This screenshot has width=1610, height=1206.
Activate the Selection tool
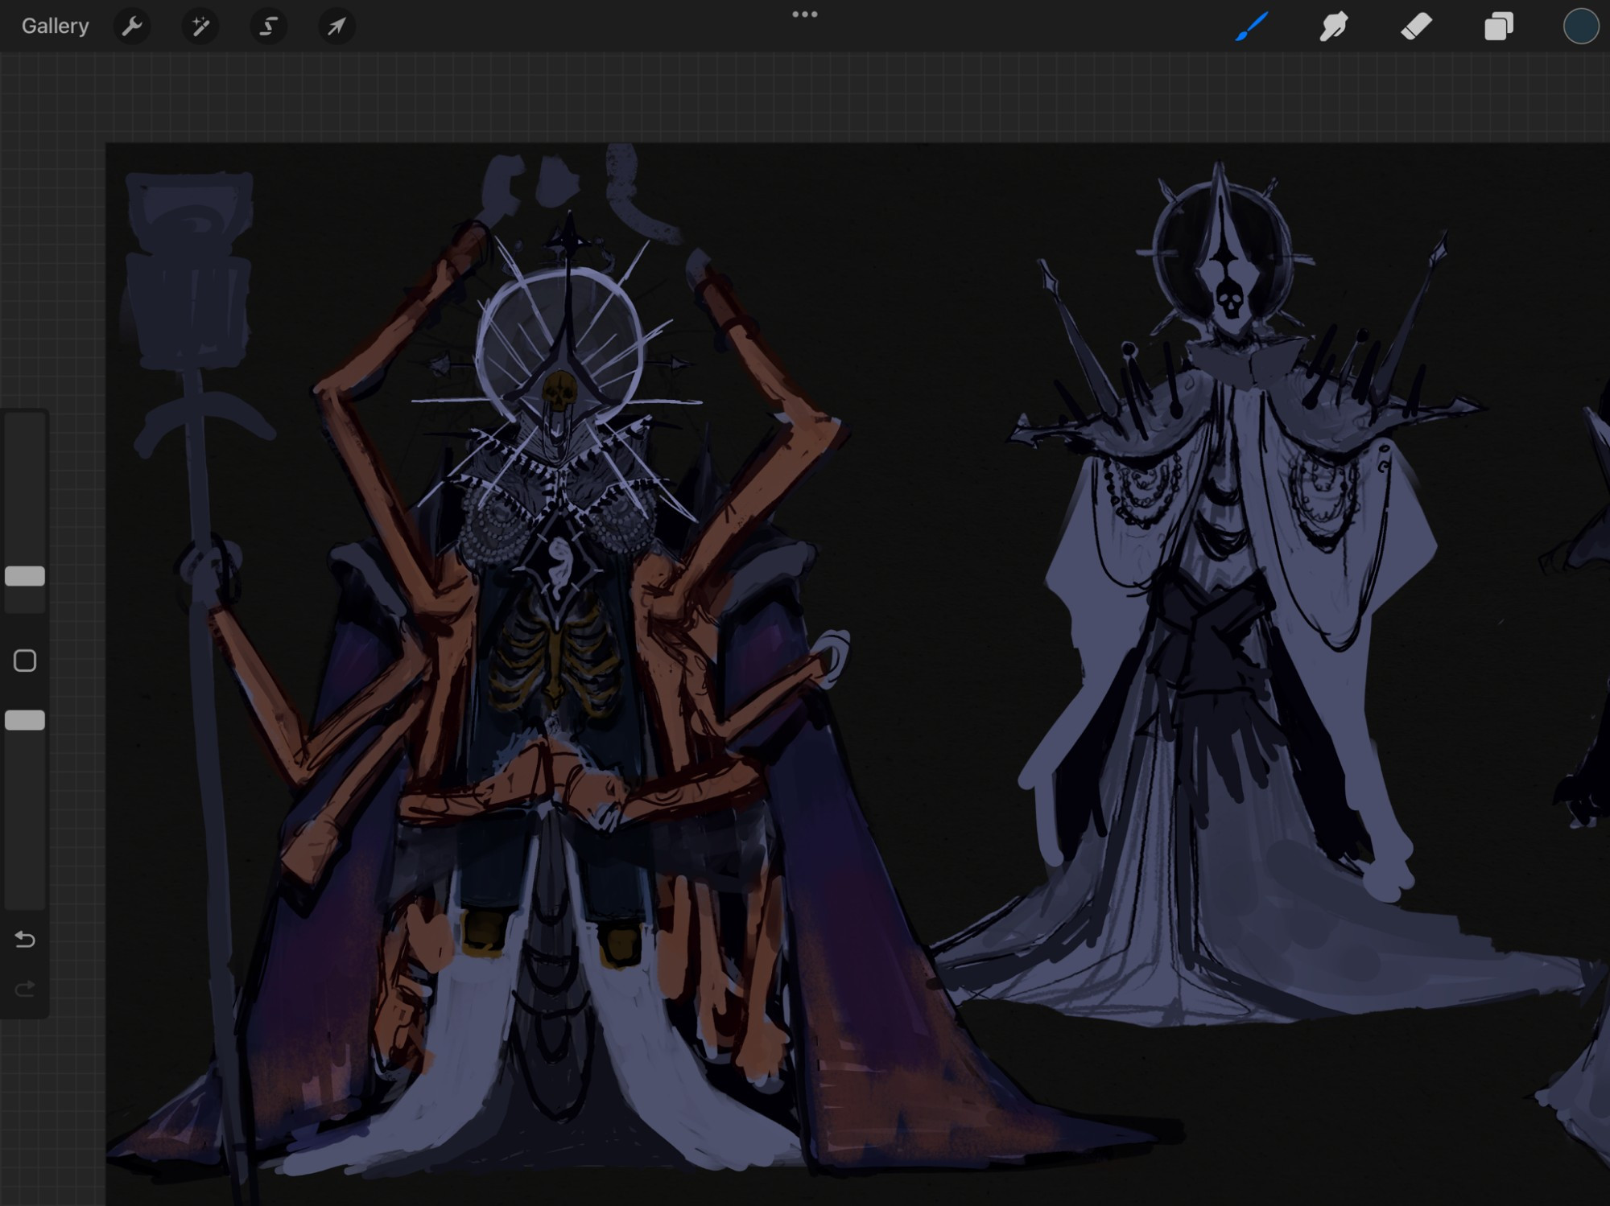coord(268,27)
